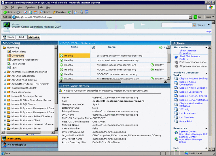Select the Computers tree item
This screenshot has height=156, width=216.
[18, 55]
